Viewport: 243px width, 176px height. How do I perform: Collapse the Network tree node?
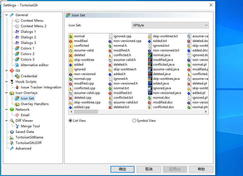[x=6, y=110]
